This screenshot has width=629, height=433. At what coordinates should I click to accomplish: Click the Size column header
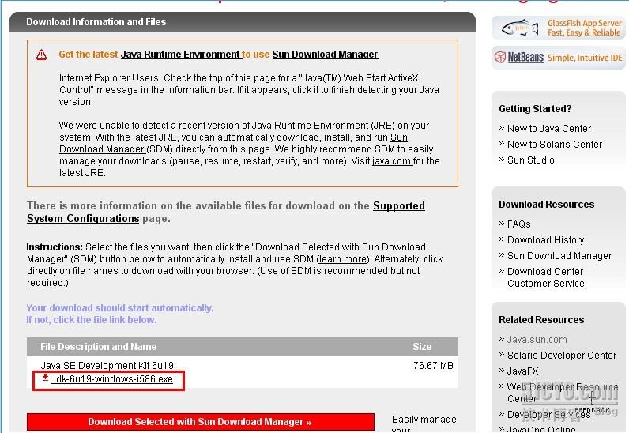pyautogui.click(x=422, y=346)
